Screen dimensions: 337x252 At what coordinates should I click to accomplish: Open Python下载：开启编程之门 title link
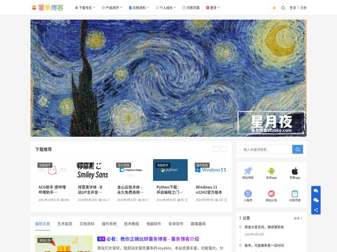[x=169, y=189]
